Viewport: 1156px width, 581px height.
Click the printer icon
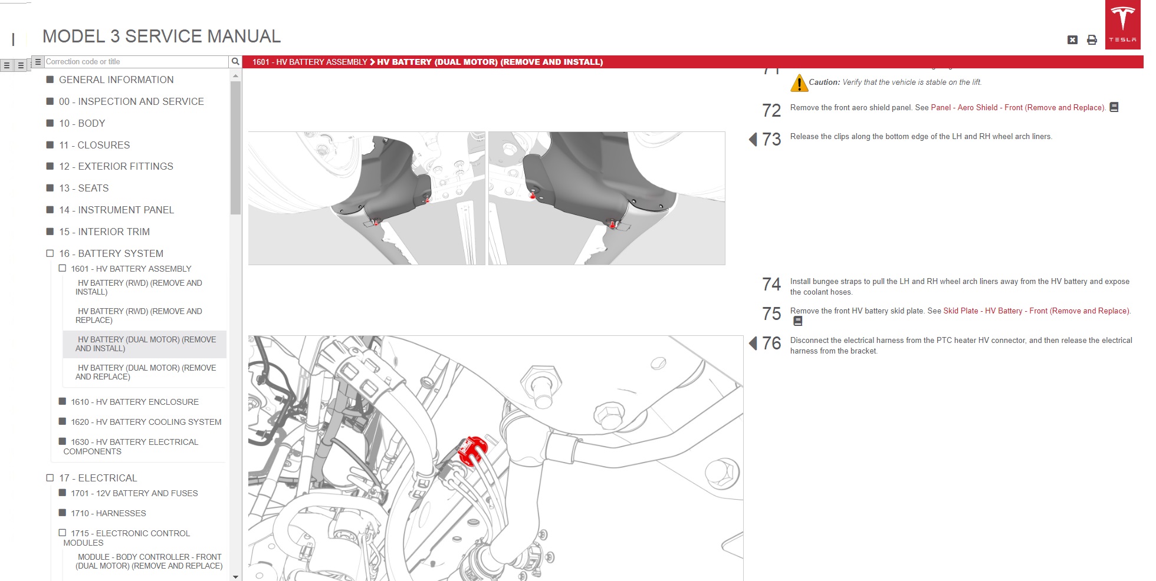tap(1092, 39)
